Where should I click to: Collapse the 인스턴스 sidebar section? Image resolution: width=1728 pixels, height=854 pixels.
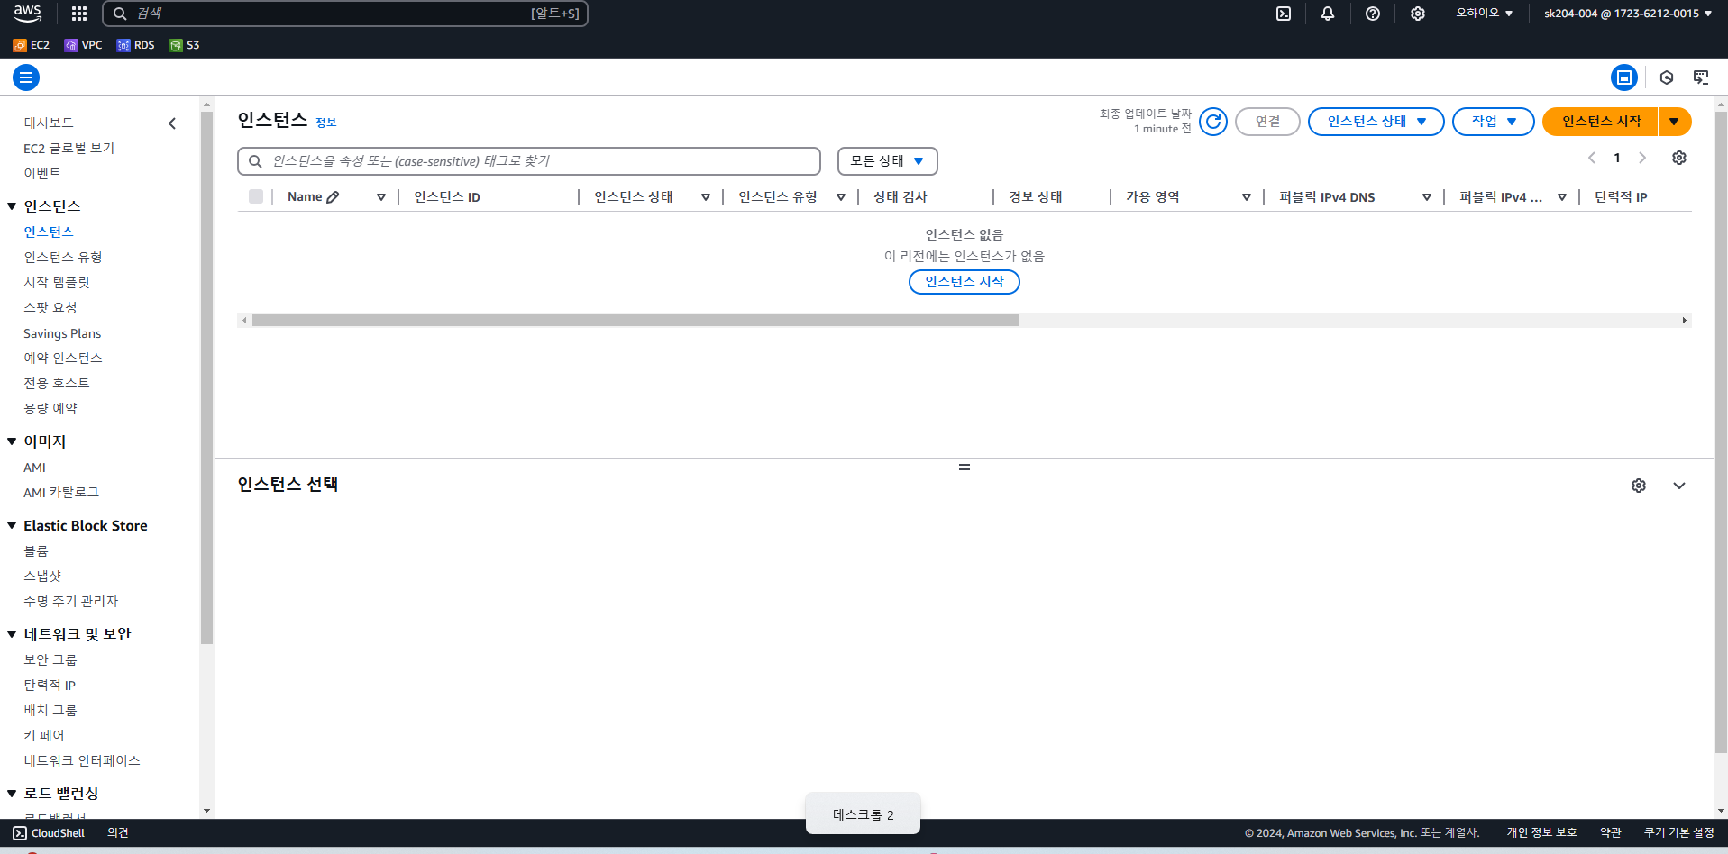[12, 206]
